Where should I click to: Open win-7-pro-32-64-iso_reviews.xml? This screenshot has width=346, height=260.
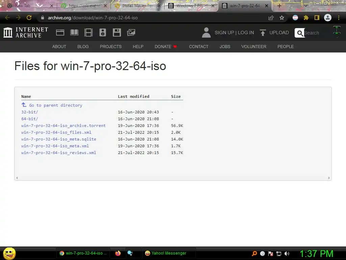pyautogui.click(x=59, y=153)
